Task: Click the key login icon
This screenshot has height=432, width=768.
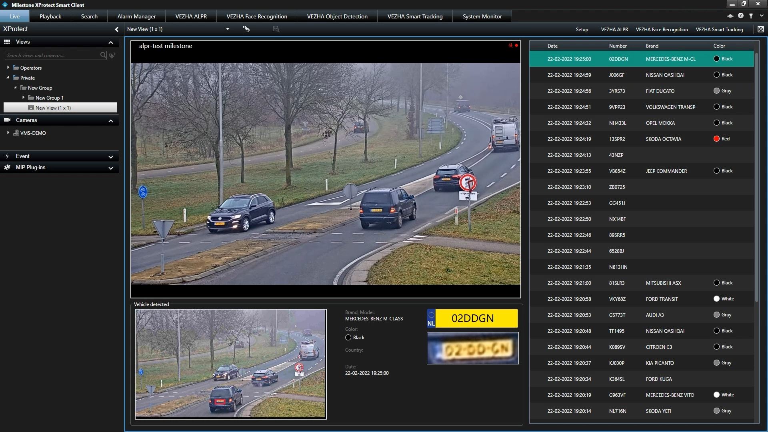Action: [751, 16]
